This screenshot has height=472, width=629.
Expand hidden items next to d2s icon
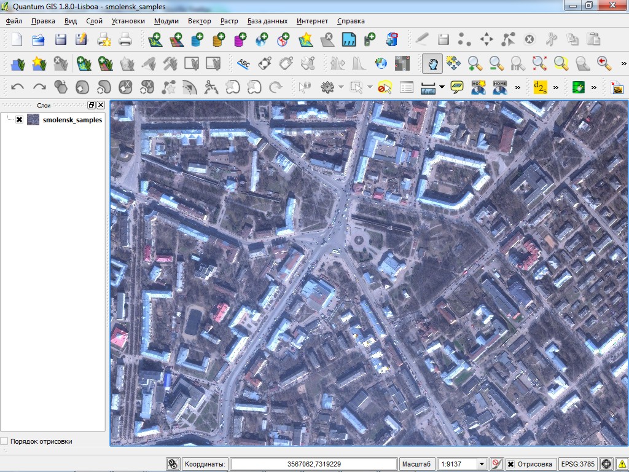click(555, 87)
